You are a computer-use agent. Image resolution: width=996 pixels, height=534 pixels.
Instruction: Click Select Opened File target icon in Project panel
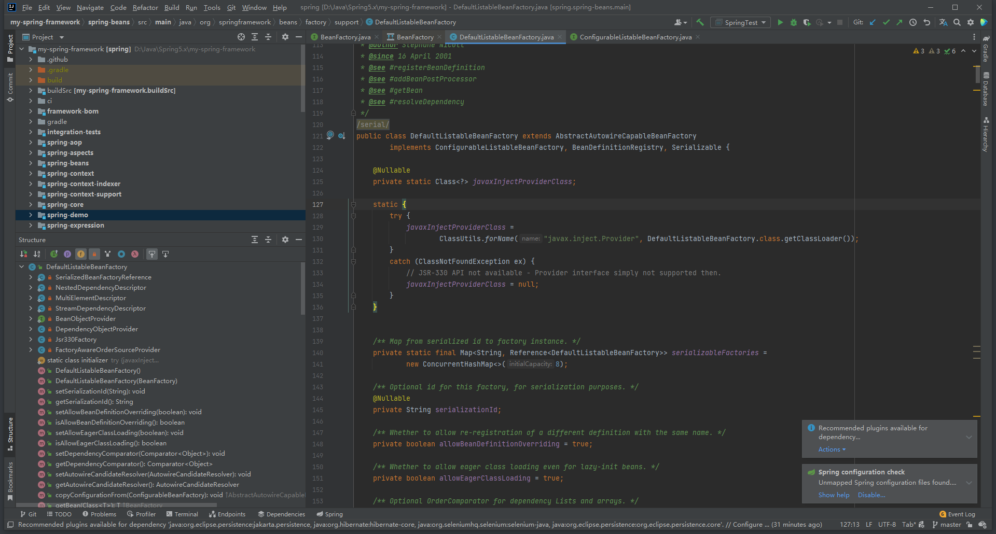[x=241, y=37]
